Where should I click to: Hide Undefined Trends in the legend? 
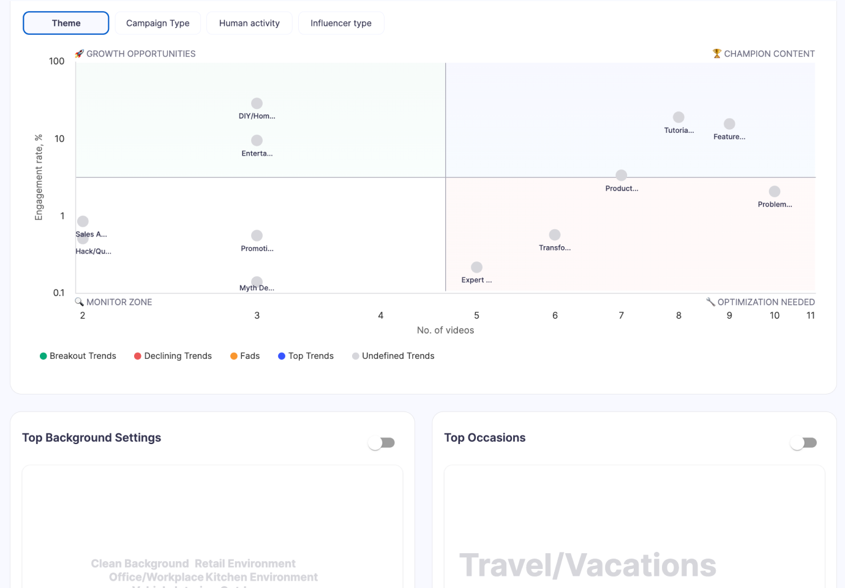pyautogui.click(x=393, y=356)
